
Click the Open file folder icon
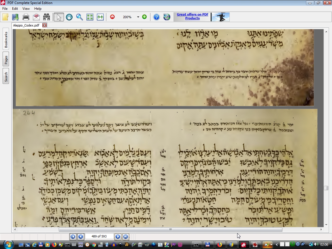(5, 17)
